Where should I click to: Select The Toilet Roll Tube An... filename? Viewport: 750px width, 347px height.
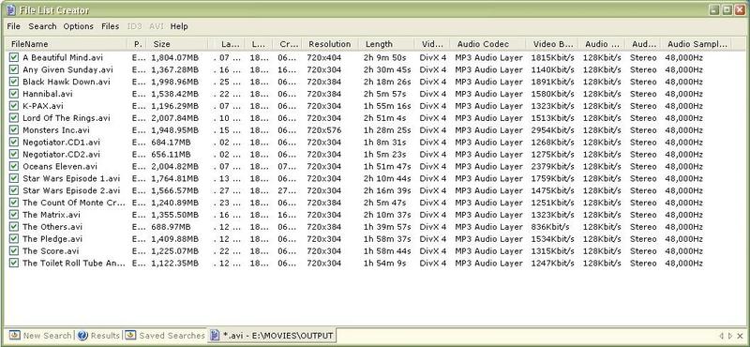coord(74,264)
